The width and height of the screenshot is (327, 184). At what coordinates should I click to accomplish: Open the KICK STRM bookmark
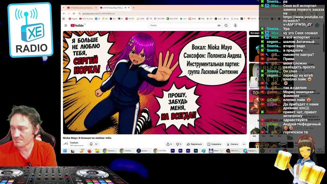pyautogui.click(x=172, y=19)
